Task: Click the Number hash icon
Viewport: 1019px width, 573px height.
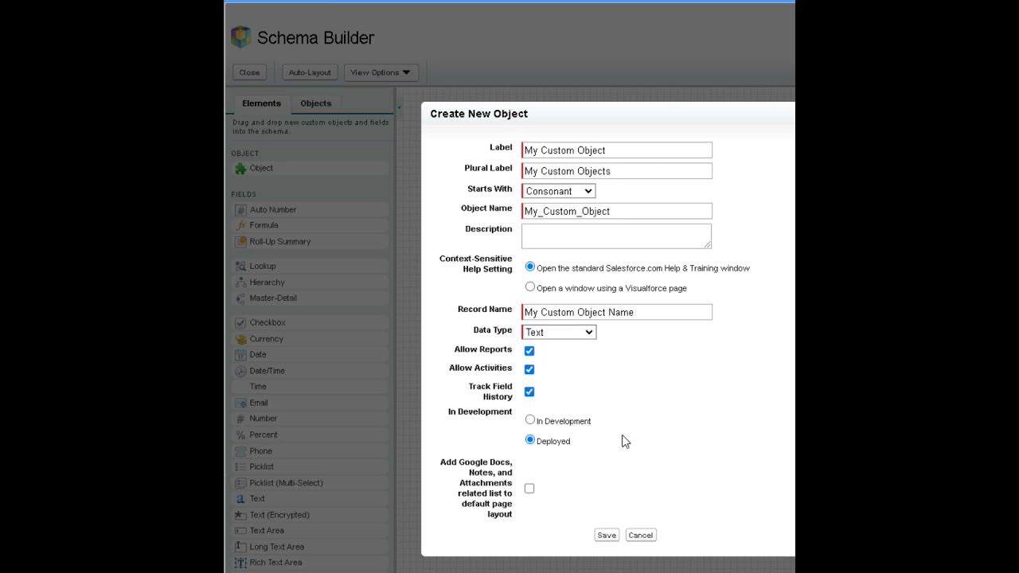Action: pyautogui.click(x=240, y=419)
